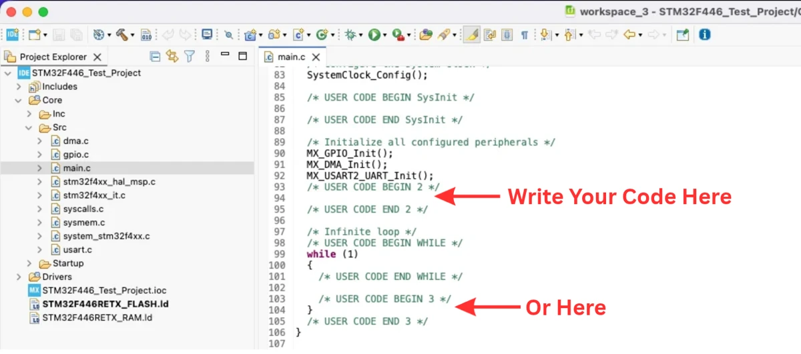The image size is (801, 354).
Task: Click the yellow Back navigation arrow
Action: click(629, 35)
